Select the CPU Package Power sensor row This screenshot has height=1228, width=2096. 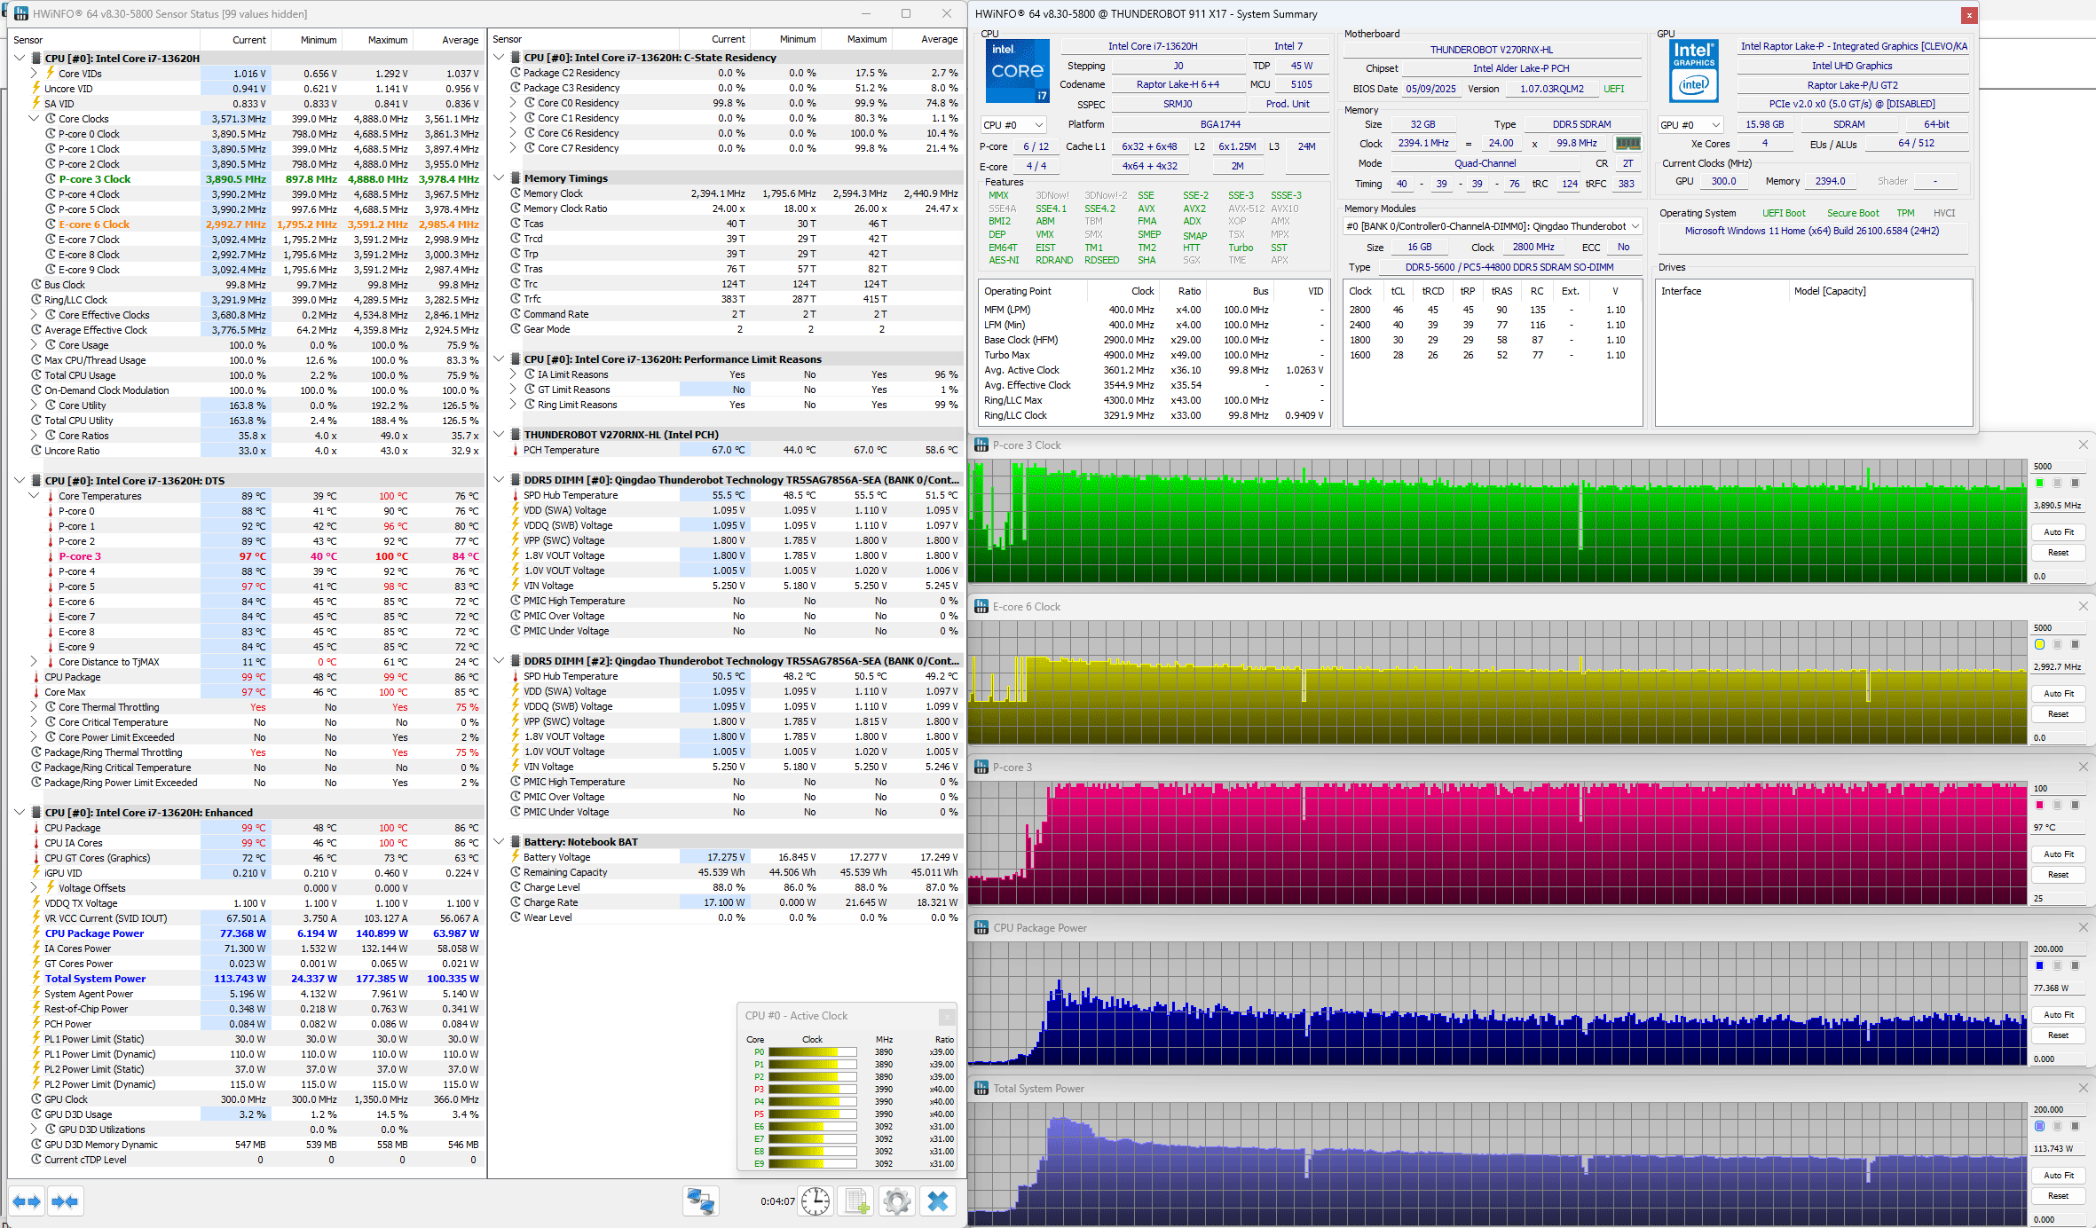point(94,933)
